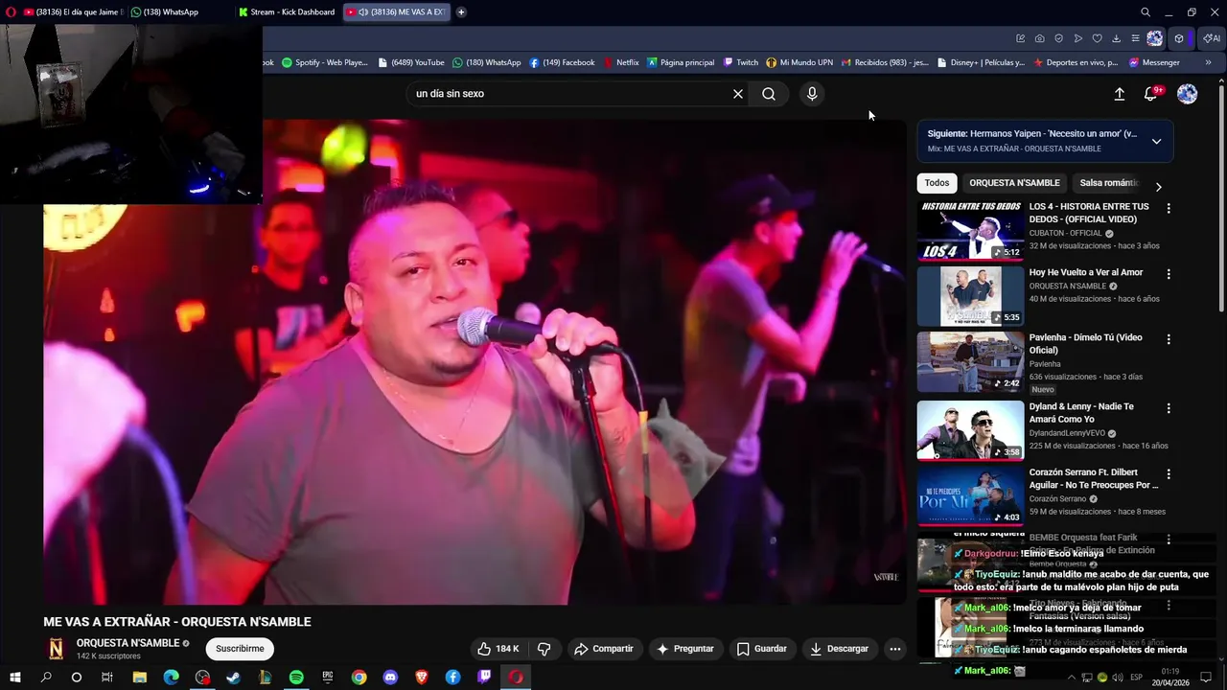Image resolution: width=1227 pixels, height=690 pixels.
Task: Open the browser AI assistant button
Action: 1212,38
